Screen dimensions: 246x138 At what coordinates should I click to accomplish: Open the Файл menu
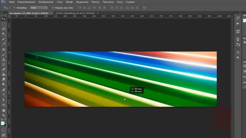(x=12, y=2)
